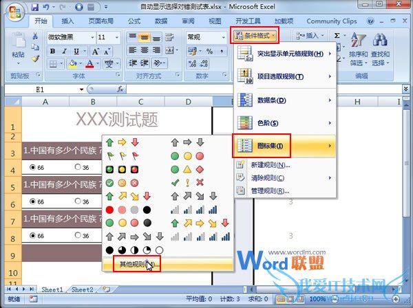Open 项目选取规则(T) submenu
413x308 pixels.
click(x=285, y=76)
